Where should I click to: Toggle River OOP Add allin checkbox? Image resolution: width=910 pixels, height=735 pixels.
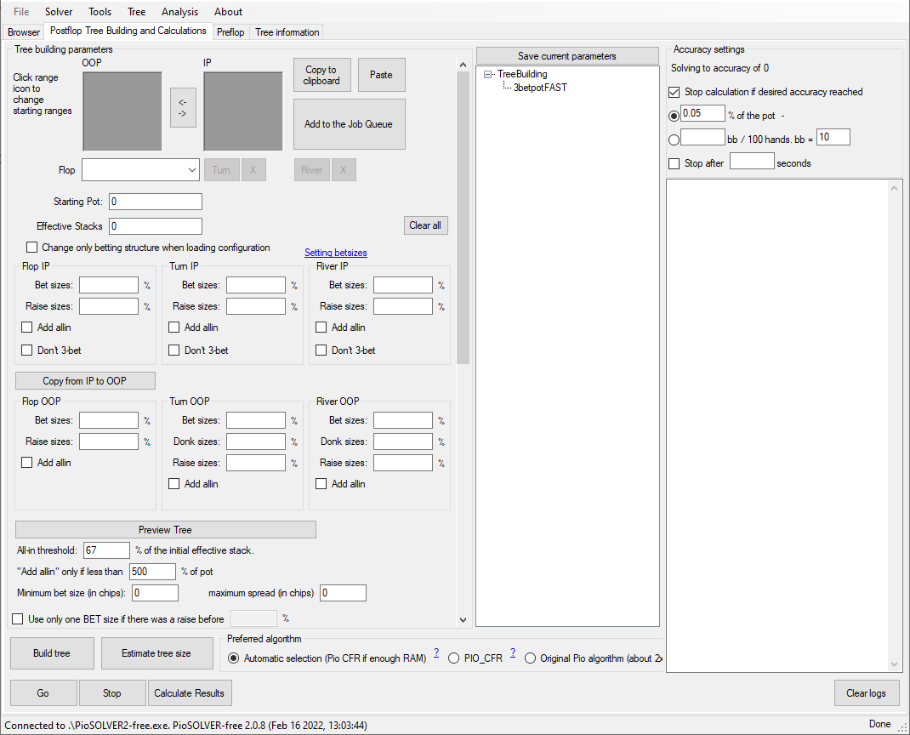[321, 483]
